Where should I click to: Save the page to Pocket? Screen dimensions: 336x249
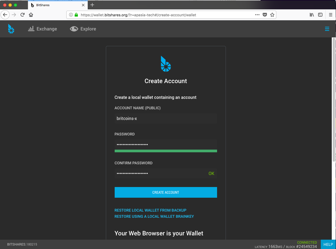coord(265,15)
